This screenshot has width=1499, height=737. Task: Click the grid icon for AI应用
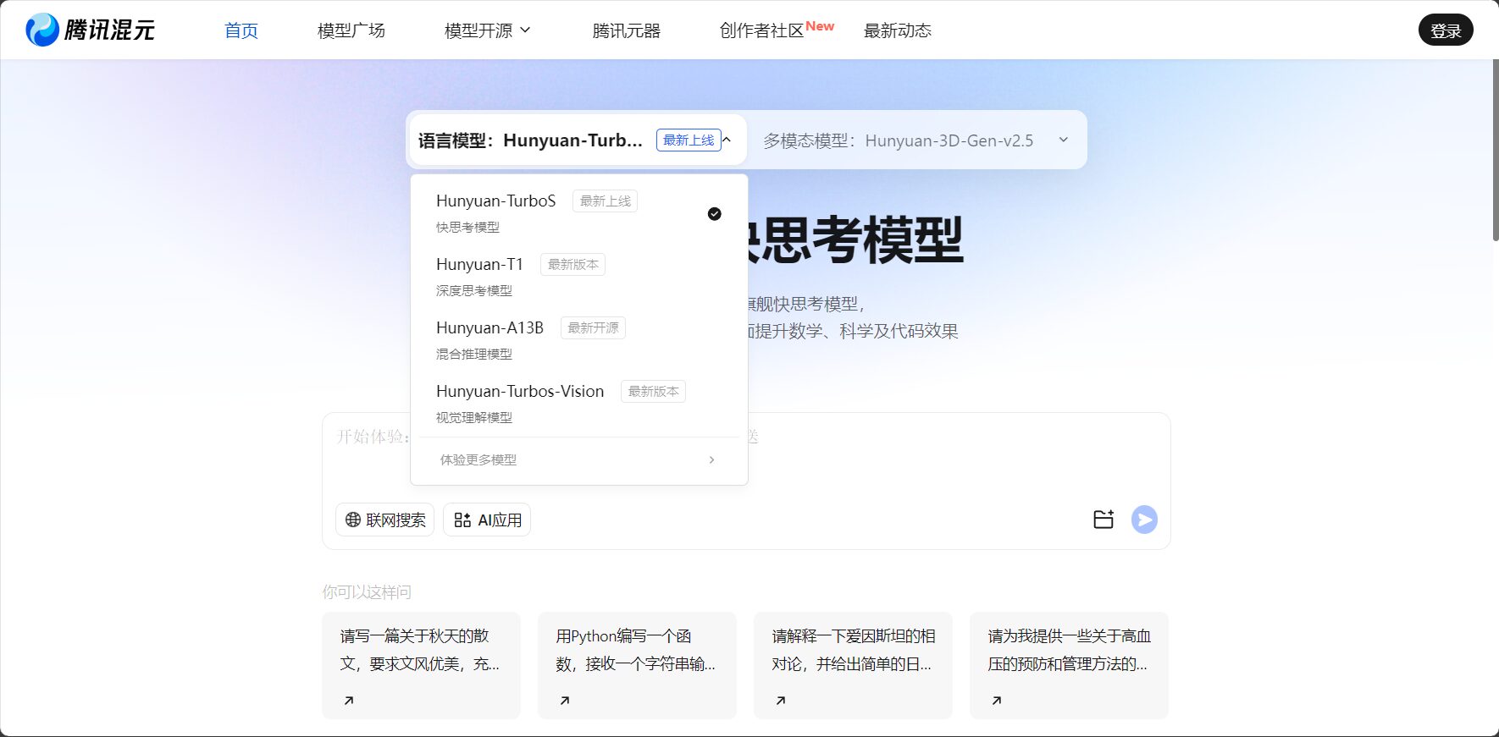[x=462, y=520]
